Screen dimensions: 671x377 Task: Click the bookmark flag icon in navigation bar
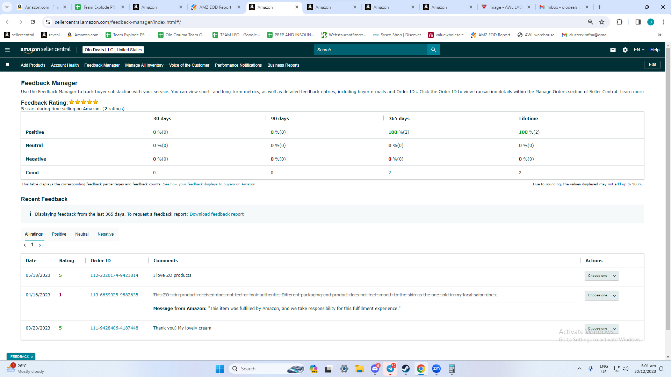7,65
